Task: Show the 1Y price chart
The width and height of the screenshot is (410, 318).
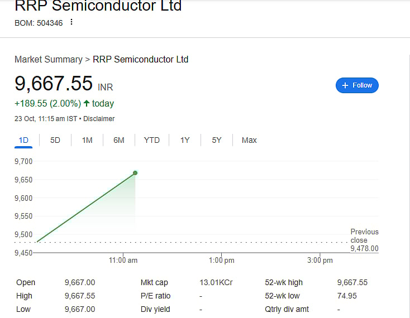Action: (x=185, y=140)
